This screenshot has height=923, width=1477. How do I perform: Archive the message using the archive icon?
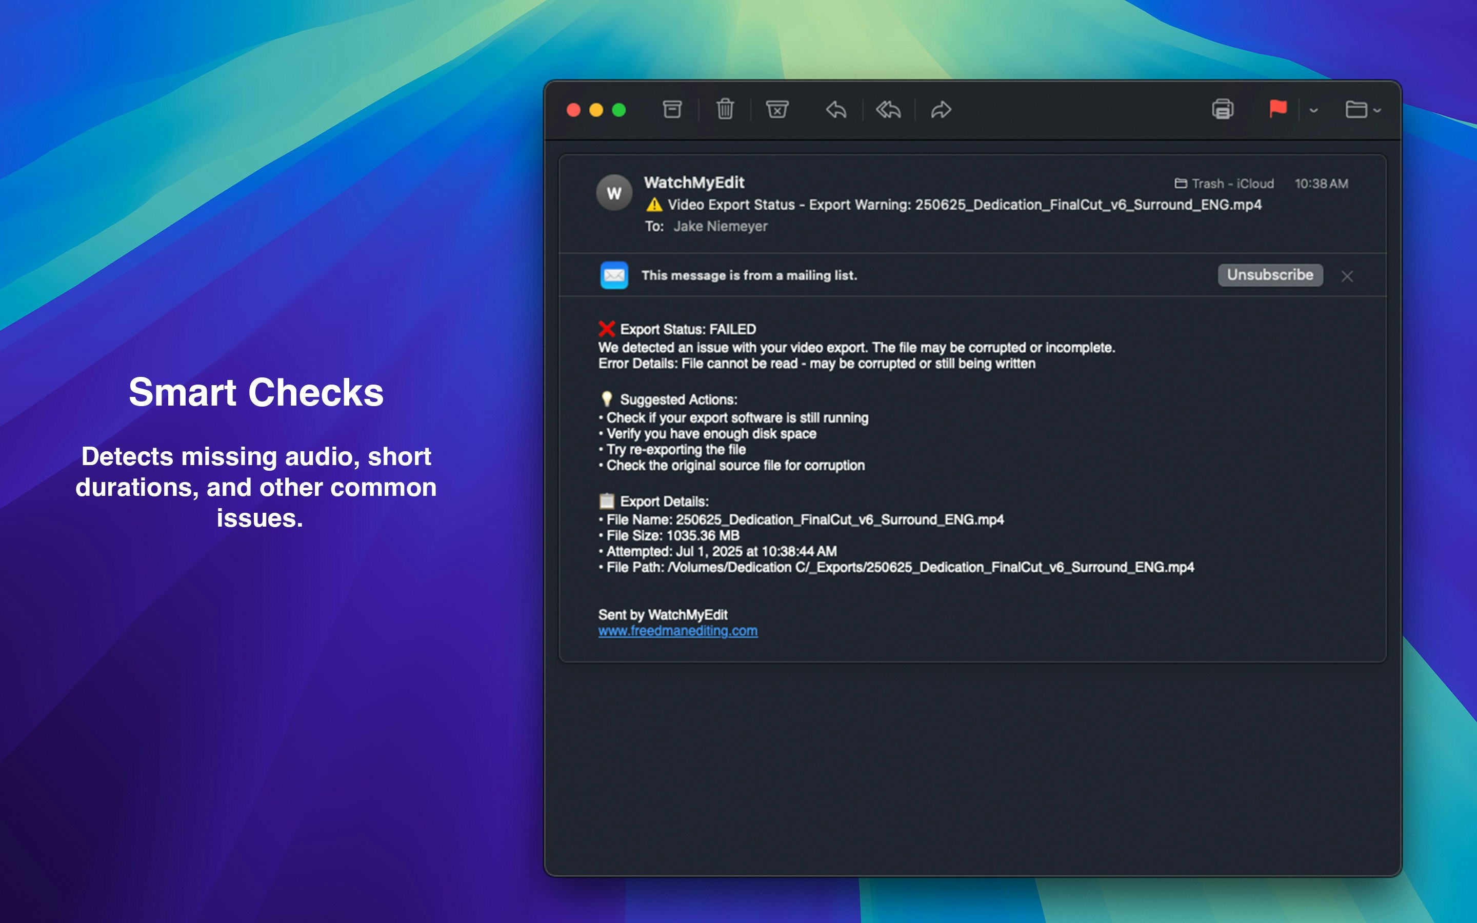click(672, 110)
